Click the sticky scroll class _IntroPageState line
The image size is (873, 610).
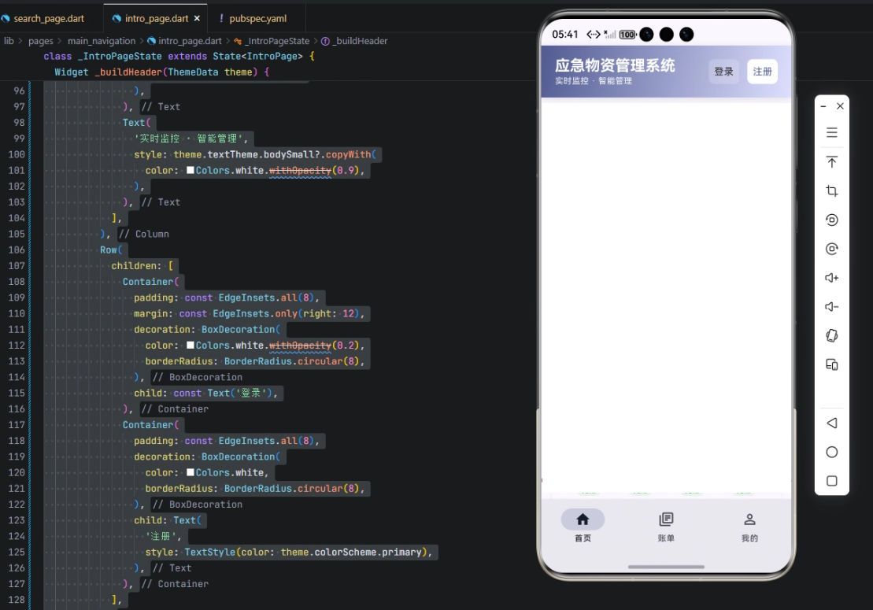click(179, 56)
